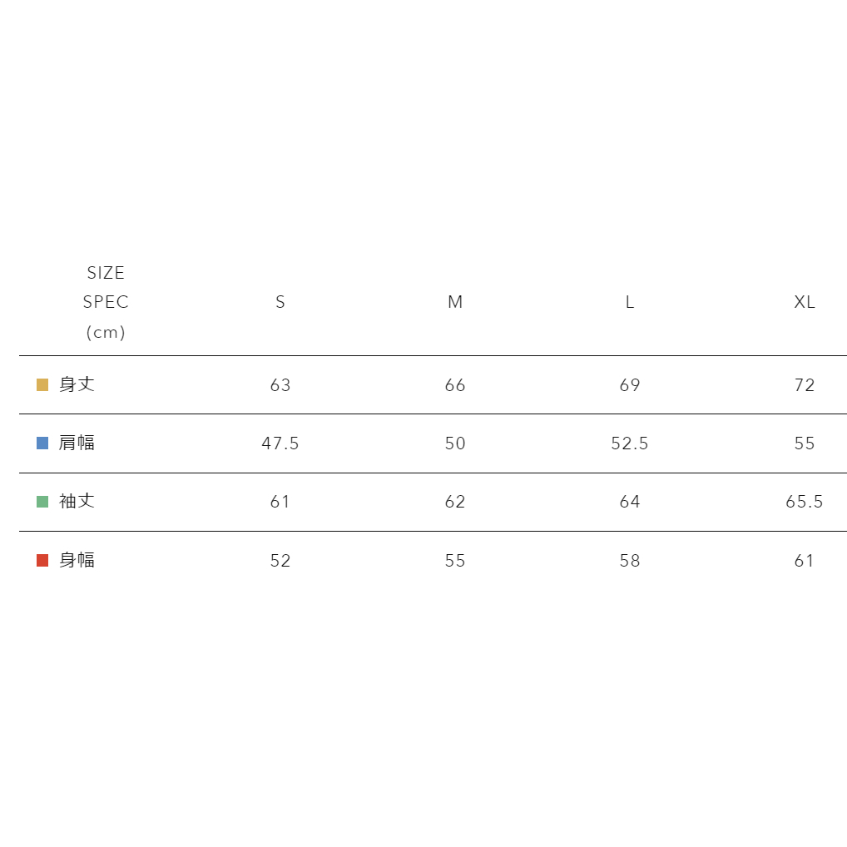The image size is (847, 847).
Task: Click the 47.5 shoulder width value
Action: (280, 443)
